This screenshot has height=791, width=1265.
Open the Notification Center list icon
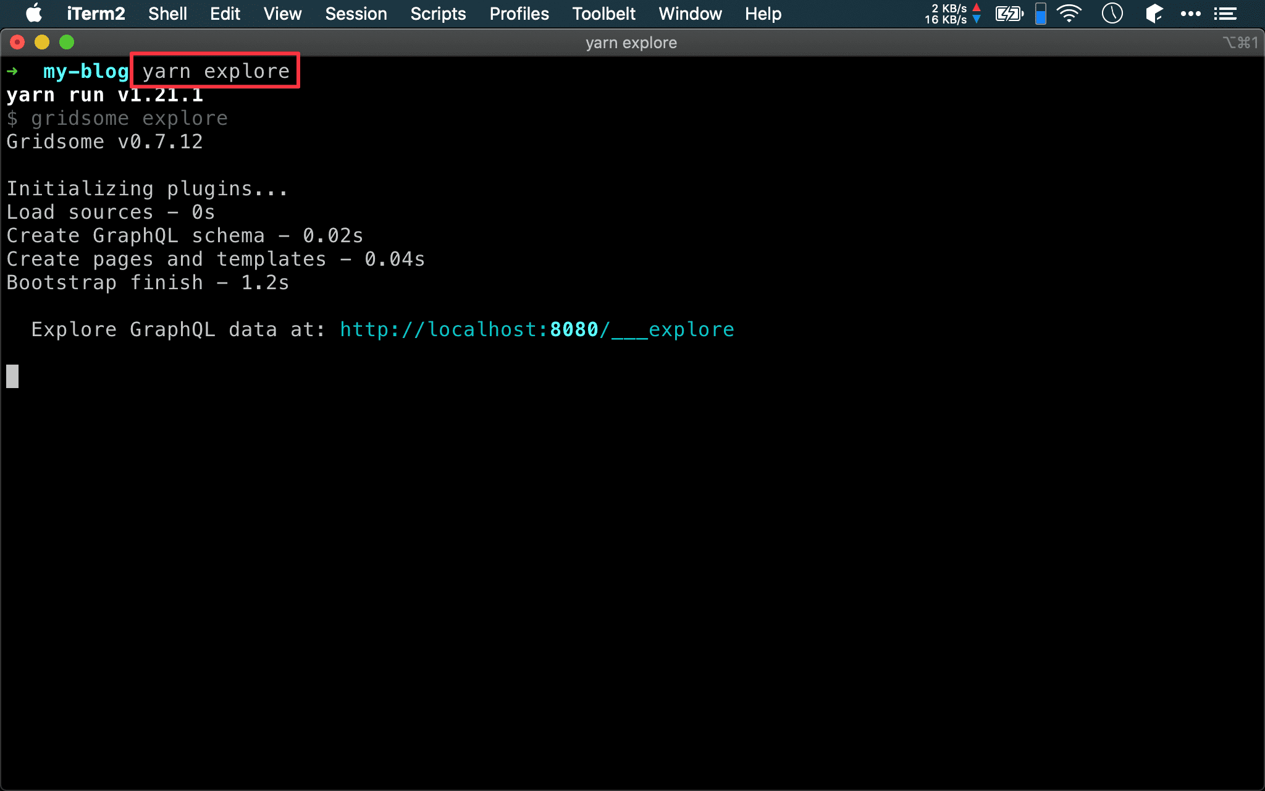(x=1225, y=14)
